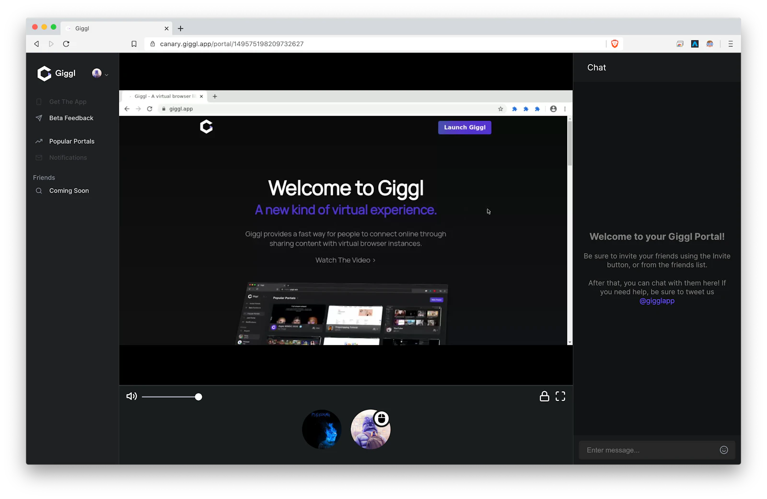Go back in Brave browser

pos(36,44)
